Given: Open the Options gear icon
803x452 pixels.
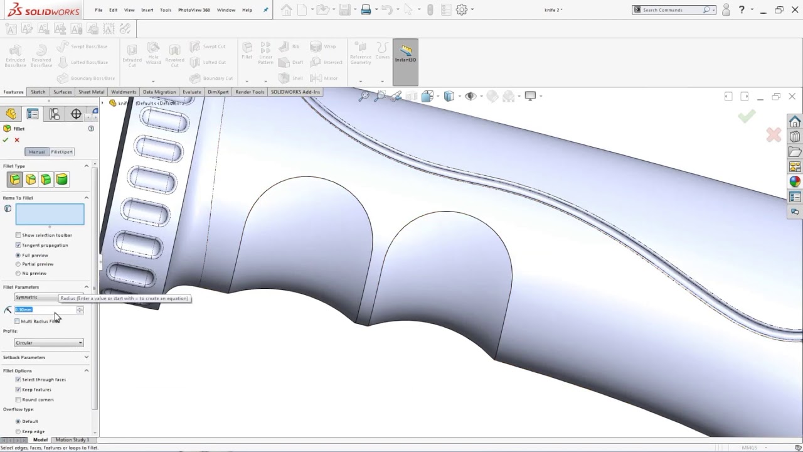Looking at the screenshot, I should tap(462, 10).
